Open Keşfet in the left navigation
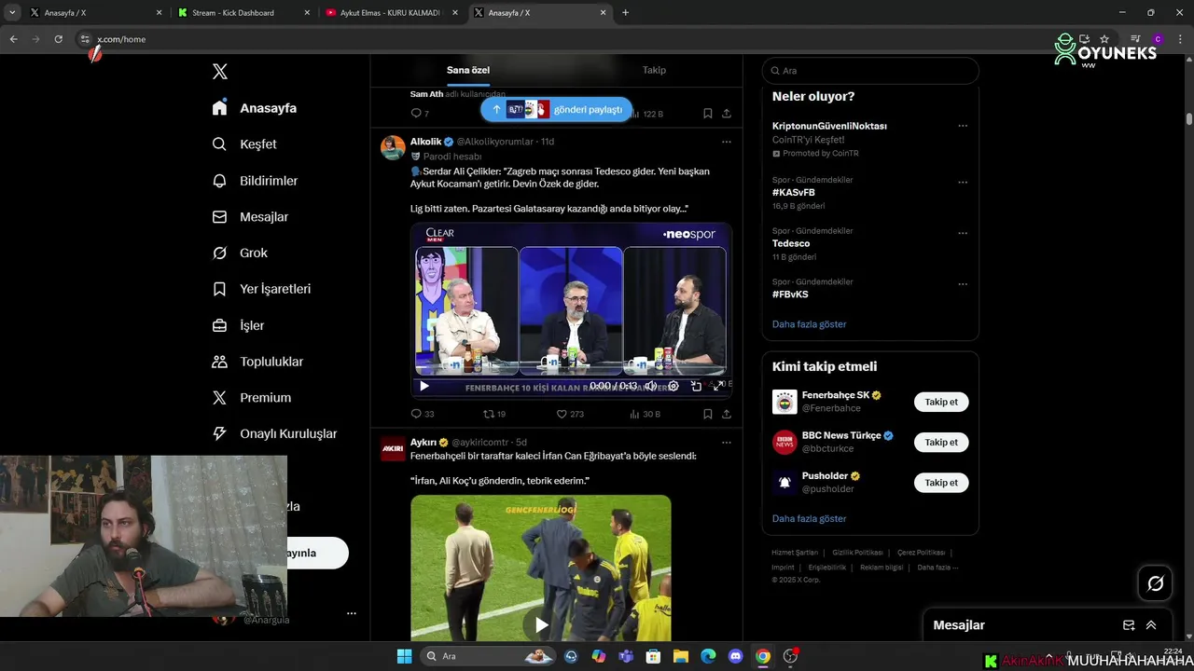 click(244, 144)
